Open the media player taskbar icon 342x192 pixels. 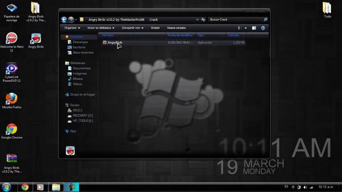coord(40,187)
